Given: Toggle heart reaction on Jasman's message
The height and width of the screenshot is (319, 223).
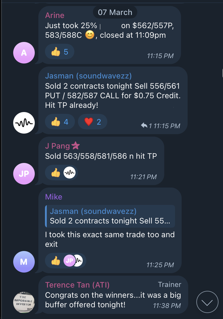Looking at the screenshot, I should coord(92,122).
